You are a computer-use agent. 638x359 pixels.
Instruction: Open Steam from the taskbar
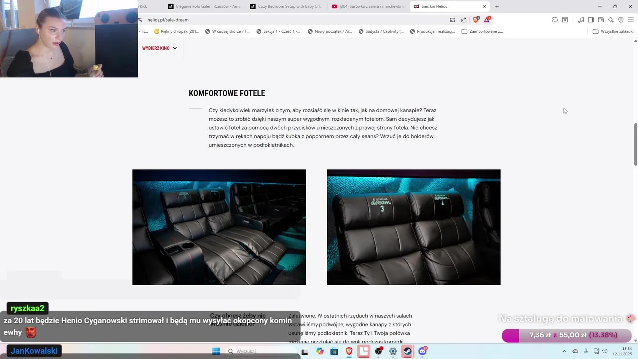408,351
